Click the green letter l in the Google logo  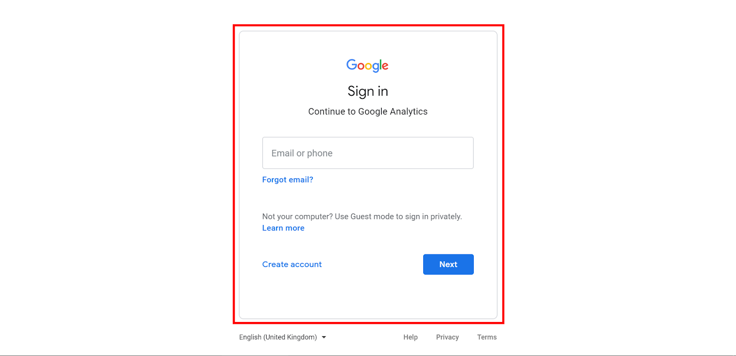380,64
